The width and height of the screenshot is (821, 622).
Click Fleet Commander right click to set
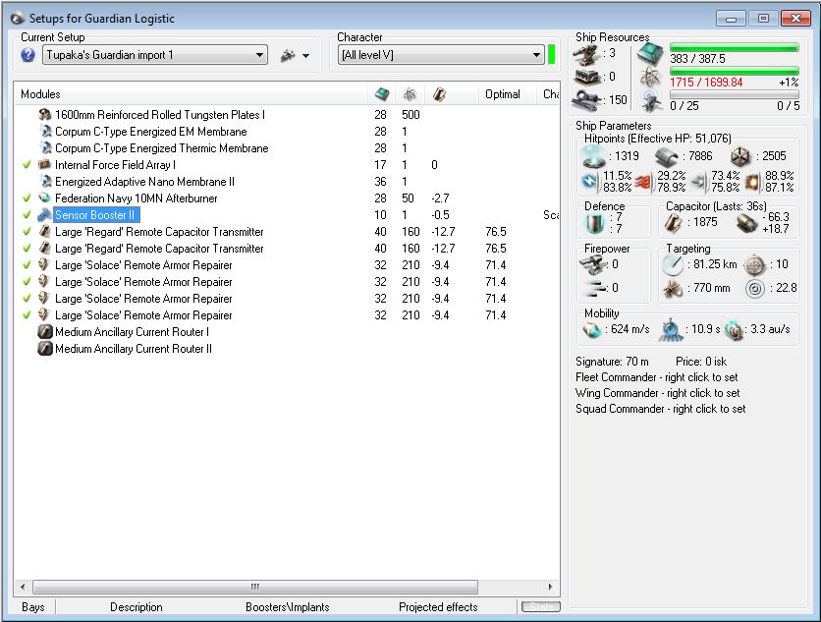[x=657, y=377]
